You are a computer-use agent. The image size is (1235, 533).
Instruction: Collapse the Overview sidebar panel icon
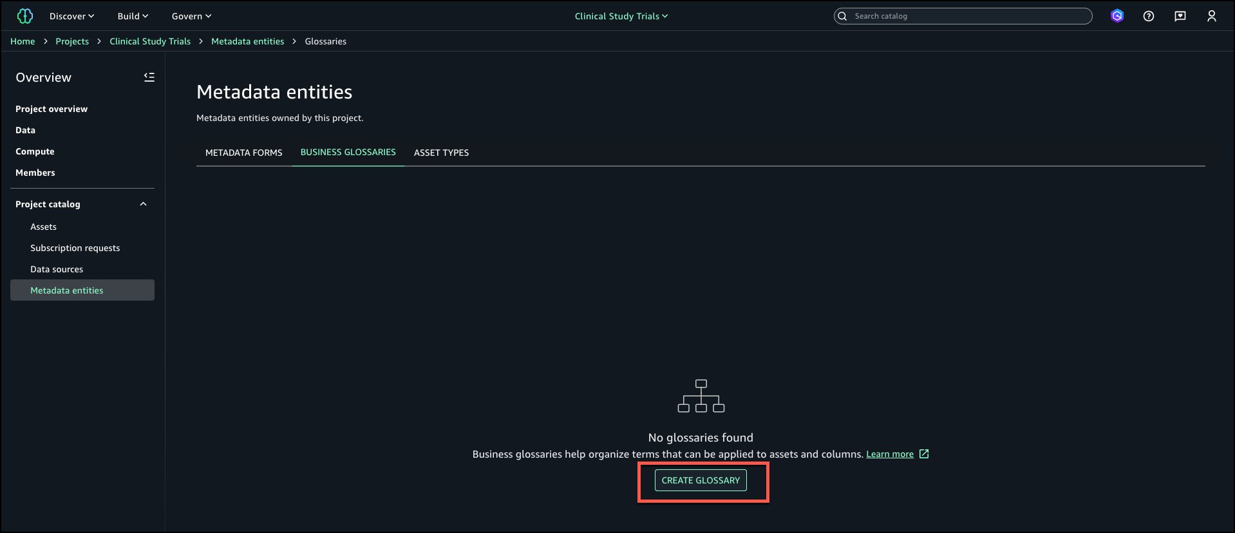(x=149, y=77)
